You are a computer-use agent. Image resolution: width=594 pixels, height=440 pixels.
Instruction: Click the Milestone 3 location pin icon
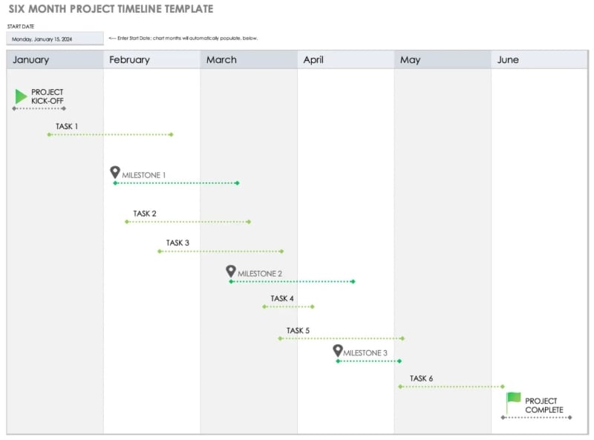tap(338, 350)
